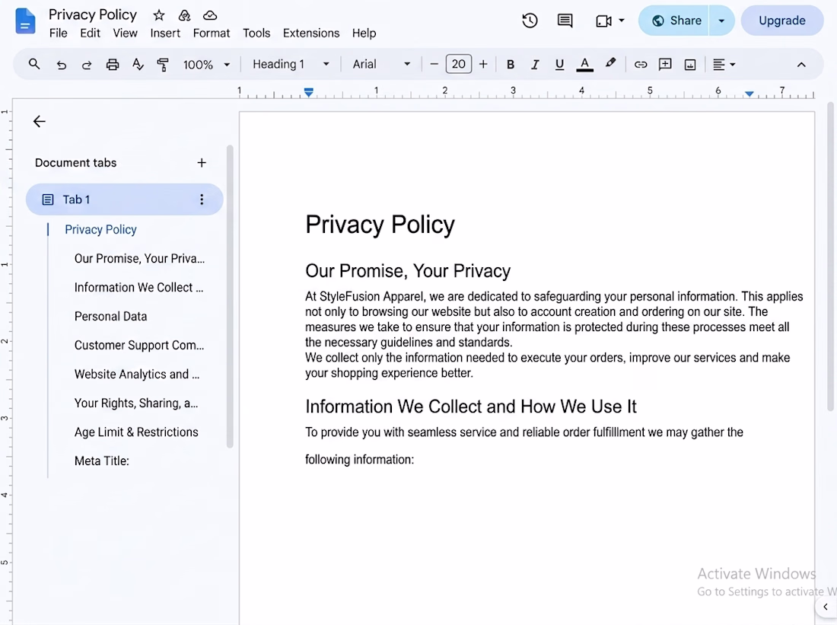Expand the video call options arrow

point(622,21)
